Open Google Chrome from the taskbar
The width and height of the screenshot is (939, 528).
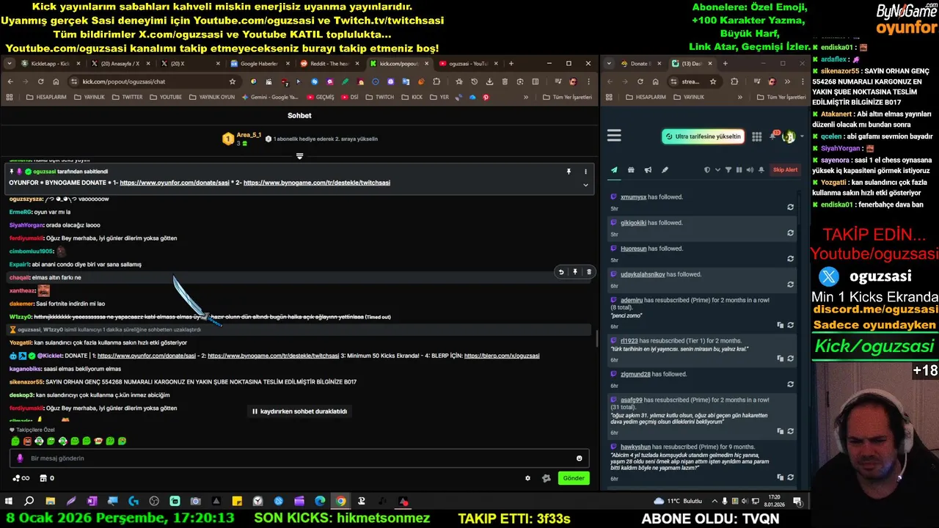[x=340, y=502]
